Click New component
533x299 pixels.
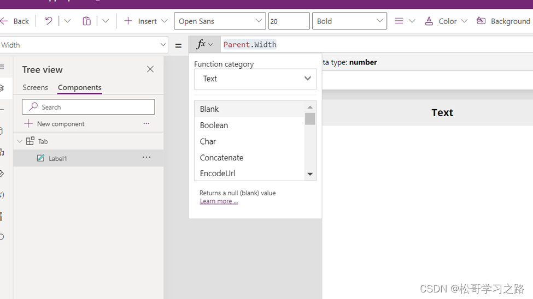pyautogui.click(x=54, y=124)
